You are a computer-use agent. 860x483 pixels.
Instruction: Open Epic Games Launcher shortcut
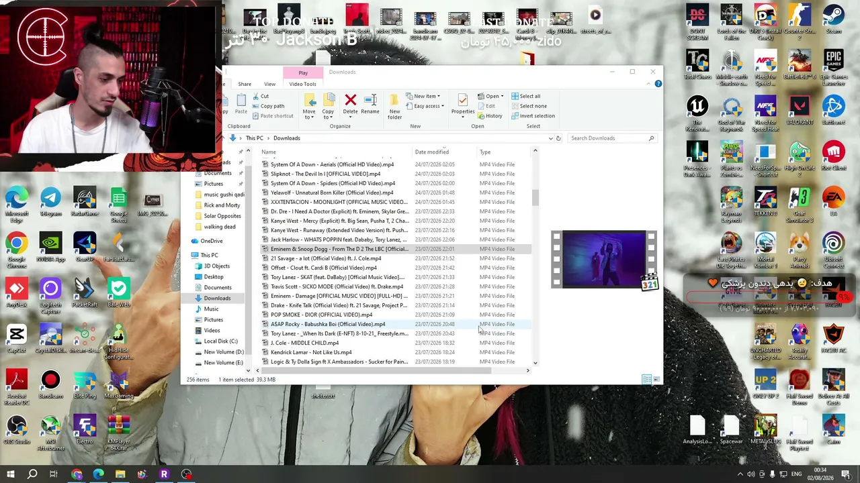click(x=833, y=68)
